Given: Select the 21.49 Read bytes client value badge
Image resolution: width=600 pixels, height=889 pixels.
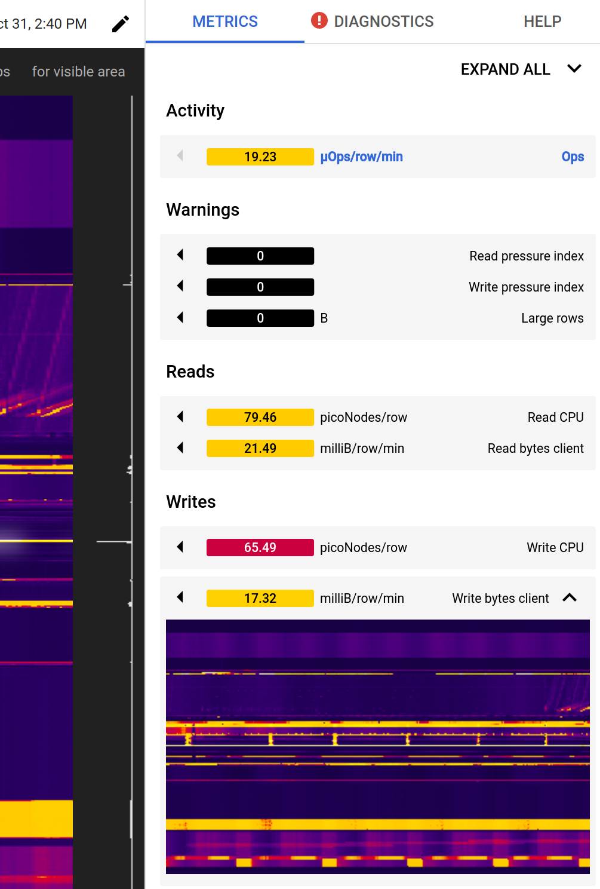Looking at the screenshot, I should 260,448.
